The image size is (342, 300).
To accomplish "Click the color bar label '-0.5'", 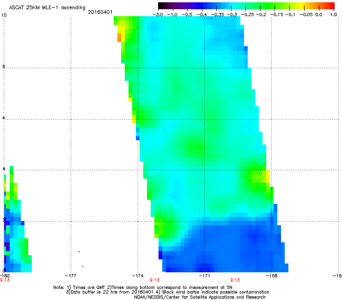I will point(187,15).
